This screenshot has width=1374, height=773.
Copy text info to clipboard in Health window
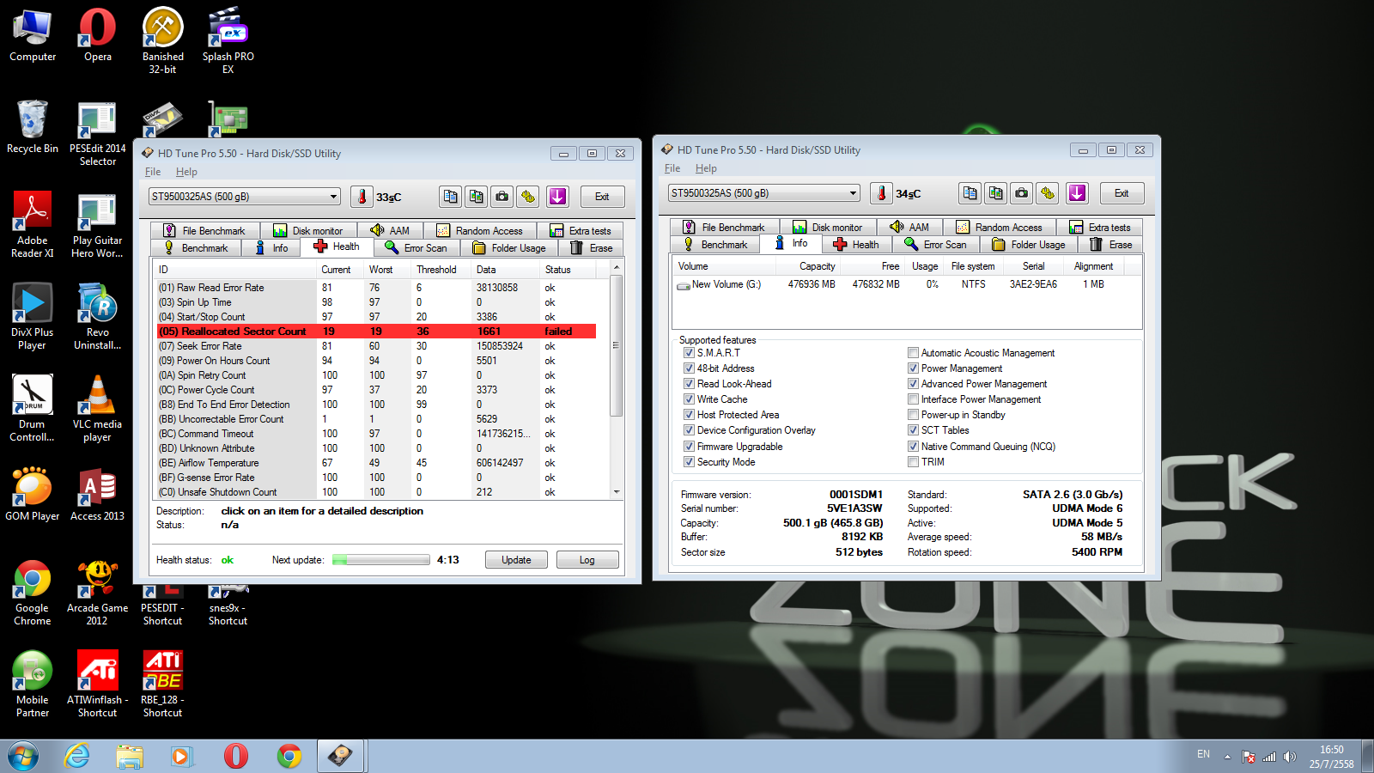coord(451,197)
